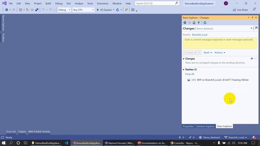Image resolution: width=260 pixels, height=146 pixels.
Task: Open Commit All split dropdown arrow
Action: 199,52
